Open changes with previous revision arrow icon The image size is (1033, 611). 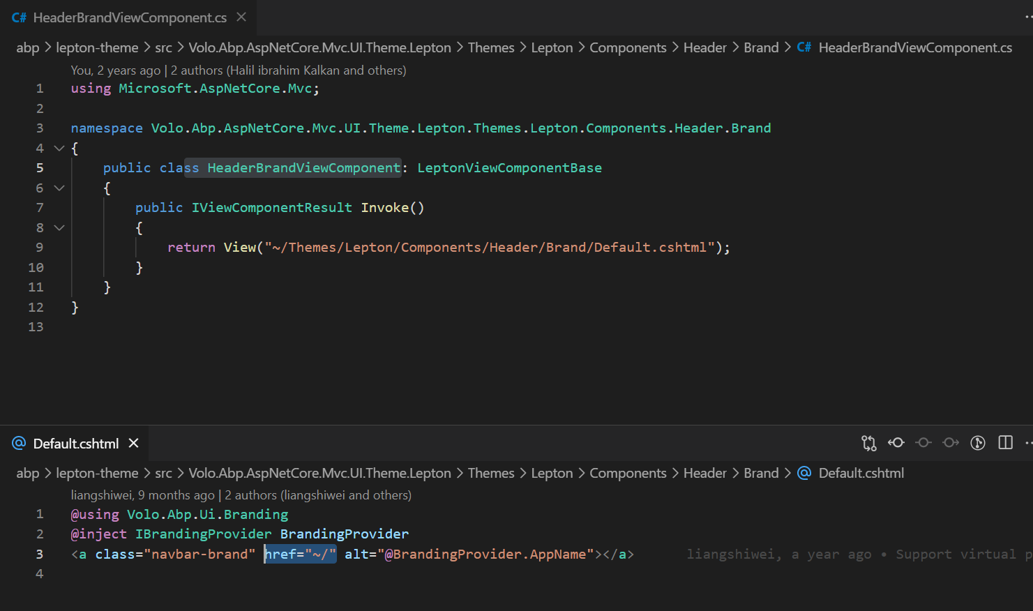(896, 443)
